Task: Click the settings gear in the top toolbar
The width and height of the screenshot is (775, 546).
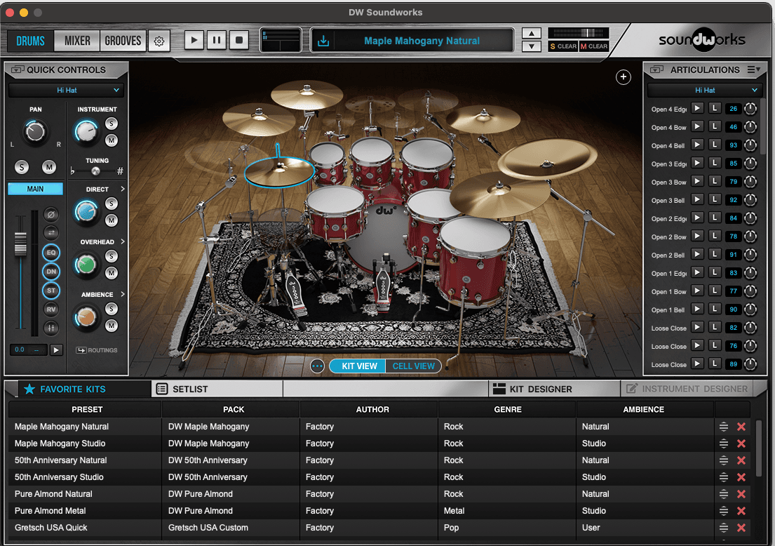Action: tap(159, 41)
